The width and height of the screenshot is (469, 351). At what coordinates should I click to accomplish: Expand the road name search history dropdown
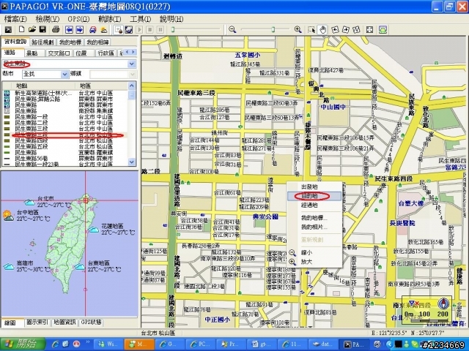(132, 64)
